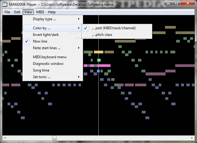Screen dimensions: 197x143
Task: Open the Help menu
Action: 52,12
